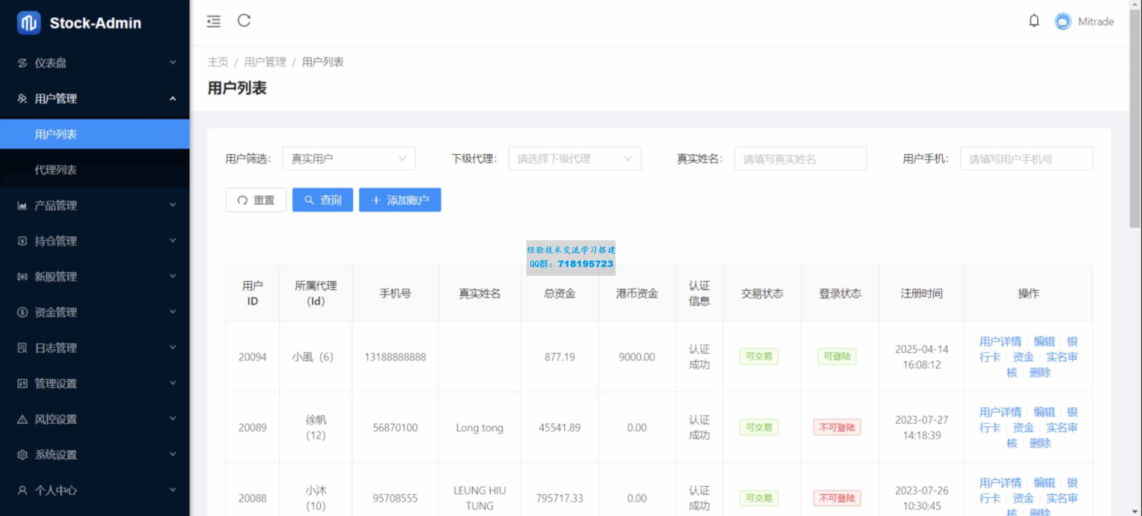Click phone number 13188888888
This screenshot has height=516, width=1142.
tap(395, 357)
